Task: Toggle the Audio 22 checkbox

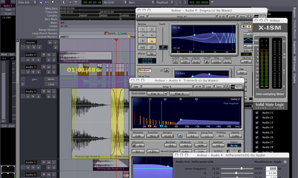Action: coord(257,118)
